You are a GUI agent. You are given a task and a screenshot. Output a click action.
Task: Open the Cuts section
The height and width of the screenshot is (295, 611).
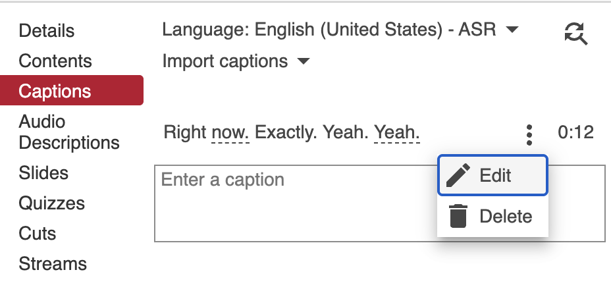[38, 234]
